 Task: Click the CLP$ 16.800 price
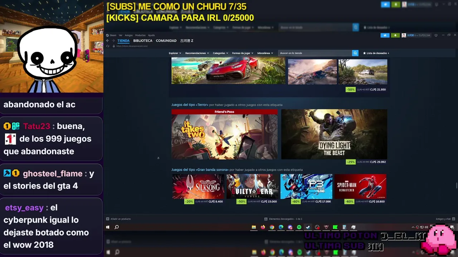click(x=377, y=202)
